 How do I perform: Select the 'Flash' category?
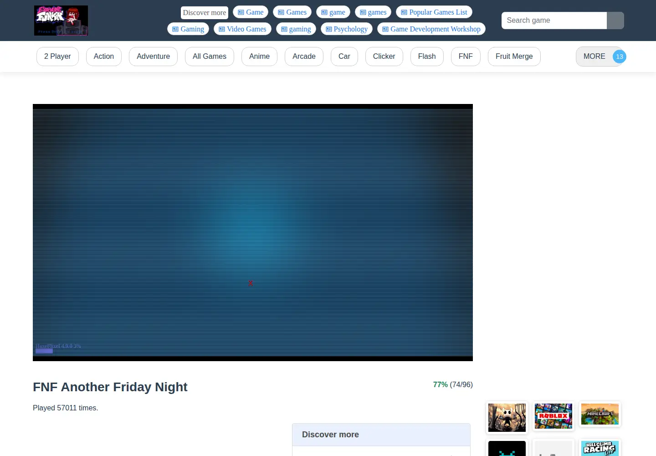click(427, 57)
